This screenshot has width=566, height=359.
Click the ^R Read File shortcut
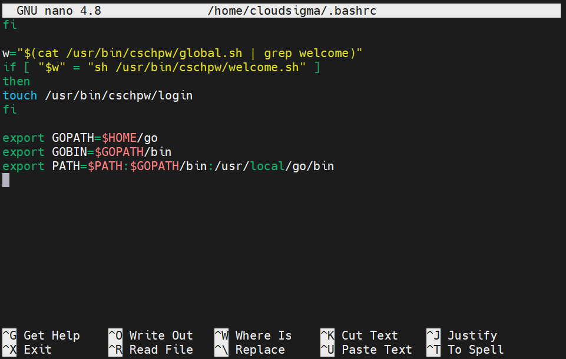(151, 350)
